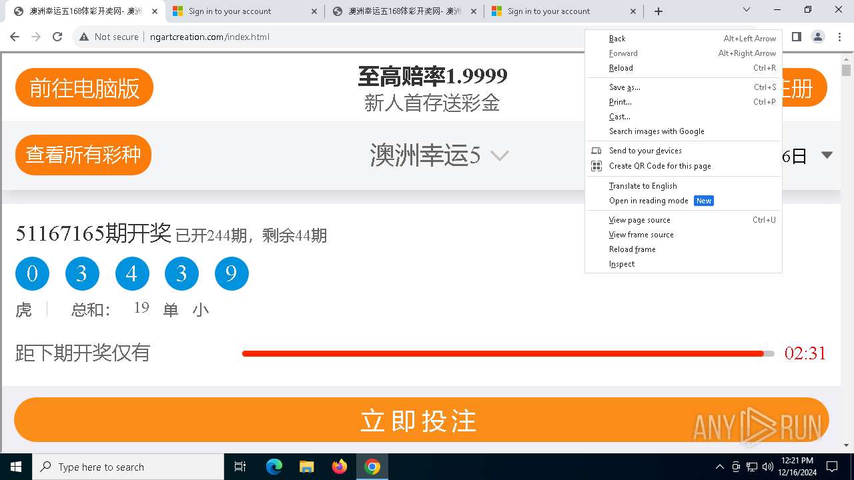Select View frame source entry
The height and width of the screenshot is (480, 854).
point(683,235)
